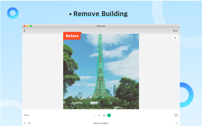Minimize the window with the yellow button
Image resolution: width=202 pixels, height=126 pixels.
pyautogui.click(x=28, y=26)
